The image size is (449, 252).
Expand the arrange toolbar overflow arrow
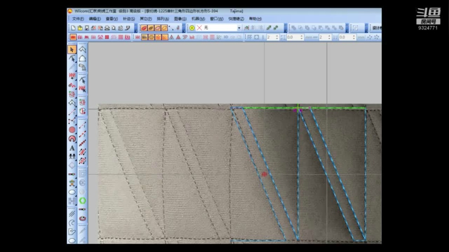(x=347, y=29)
